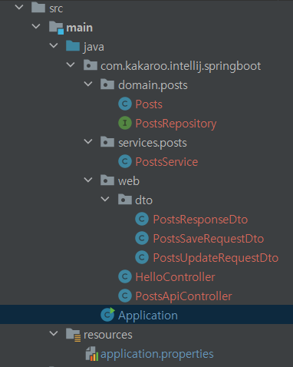Open the application.properties file name
This screenshot has height=367, width=293.
[x=157, y=355]
